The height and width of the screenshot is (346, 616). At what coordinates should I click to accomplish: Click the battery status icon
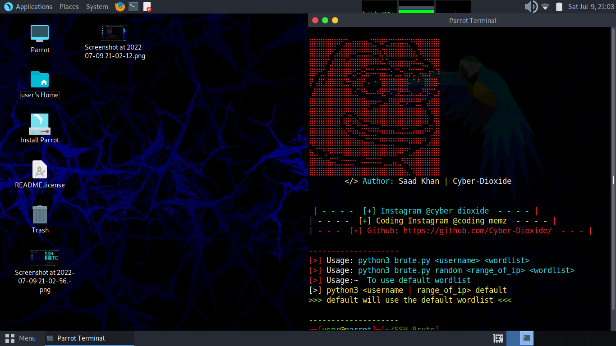point(559,7)
